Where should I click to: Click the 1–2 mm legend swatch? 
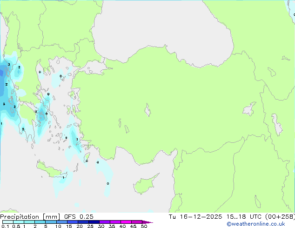(x=29, y=222)
